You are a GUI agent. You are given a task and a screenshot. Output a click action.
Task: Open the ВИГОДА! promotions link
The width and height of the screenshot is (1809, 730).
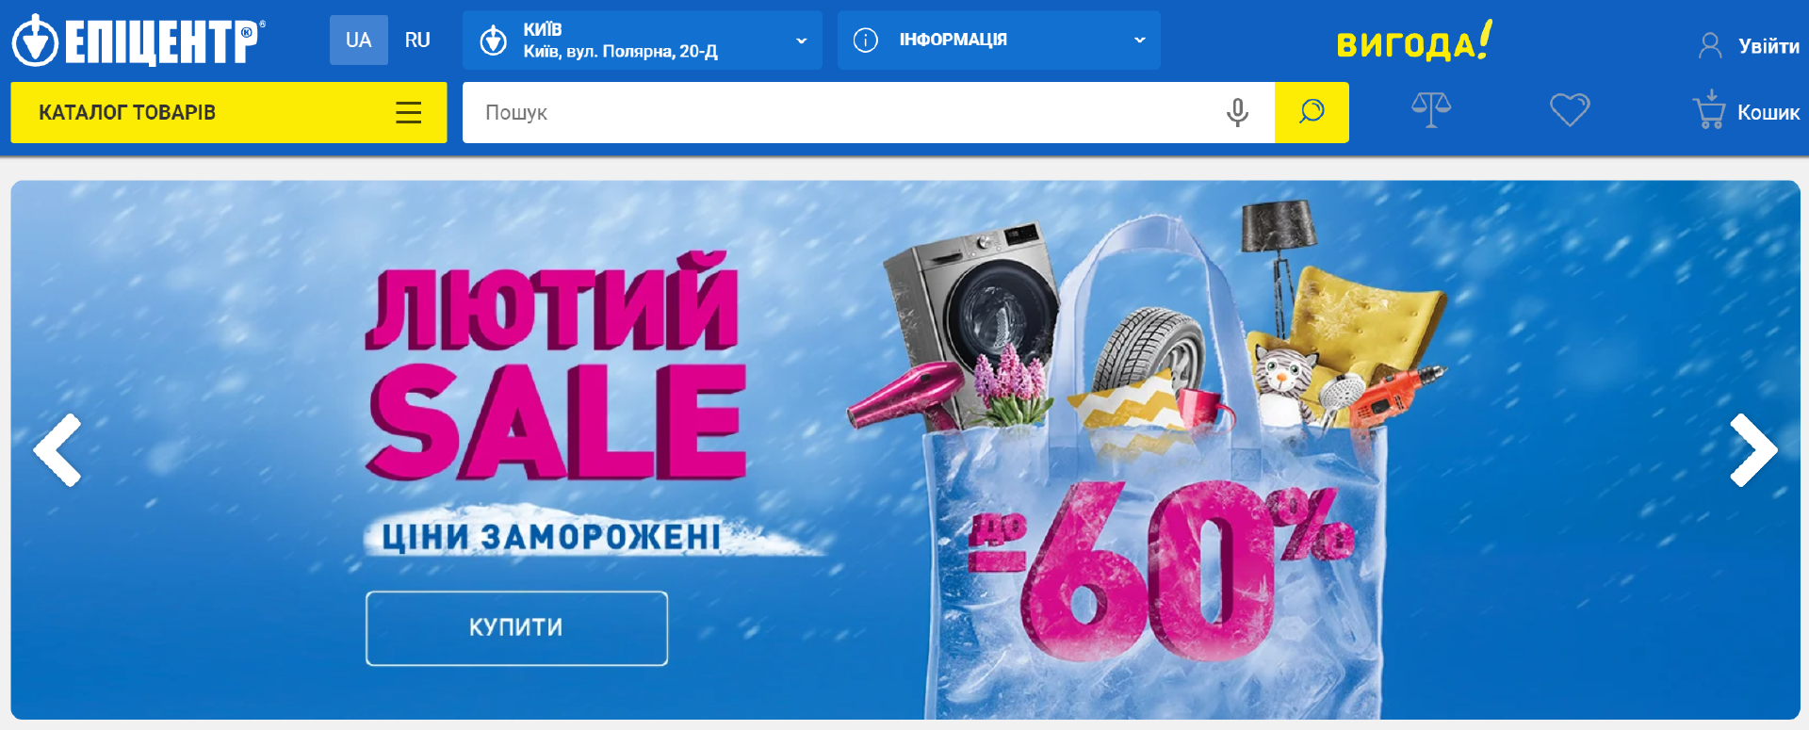pyautogui.click(x=1414, y=41)
